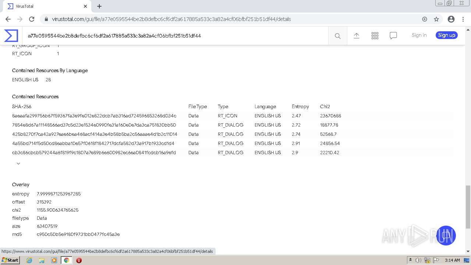Show hidden tray icons arrow
The height and width of the screenshot is (265, 471).
[410, 260]
